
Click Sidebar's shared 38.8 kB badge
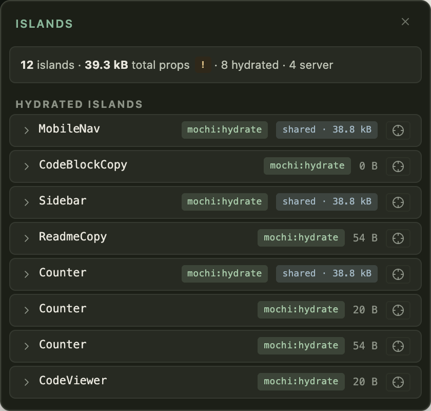pos(327,202)
